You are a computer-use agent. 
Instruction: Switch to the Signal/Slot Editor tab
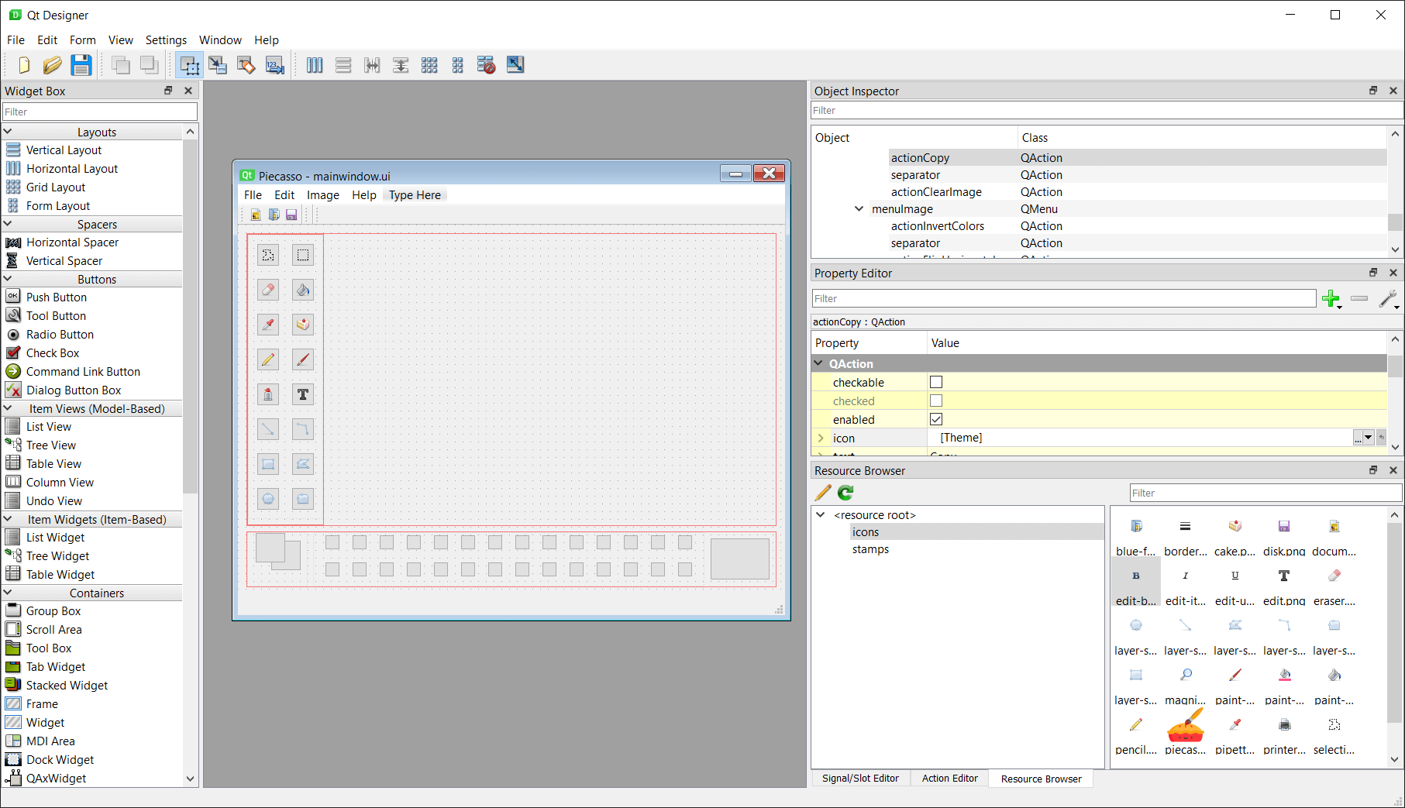(x=860, y=779)
